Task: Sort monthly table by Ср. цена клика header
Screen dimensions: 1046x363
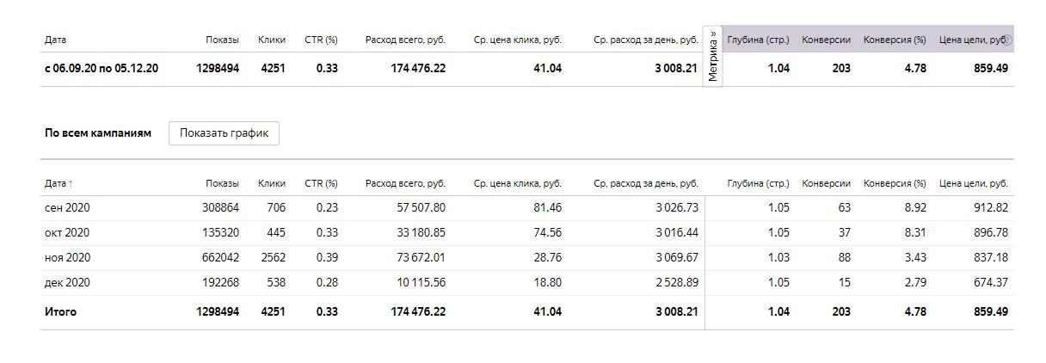Action: [x=517, y=183]
